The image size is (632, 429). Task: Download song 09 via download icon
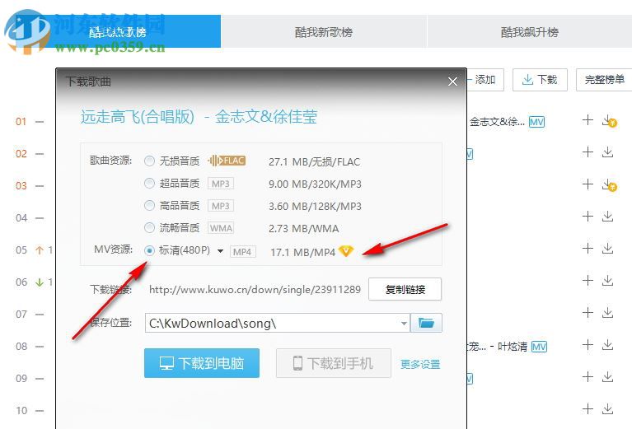[607, 377]
